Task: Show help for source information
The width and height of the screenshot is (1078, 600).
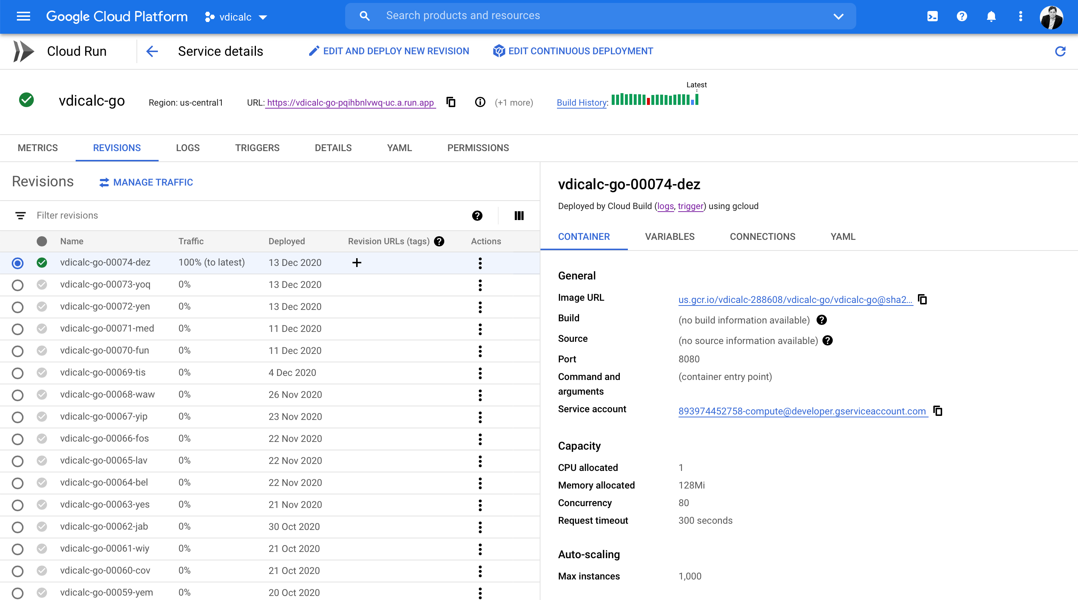Action: (827, 340)
